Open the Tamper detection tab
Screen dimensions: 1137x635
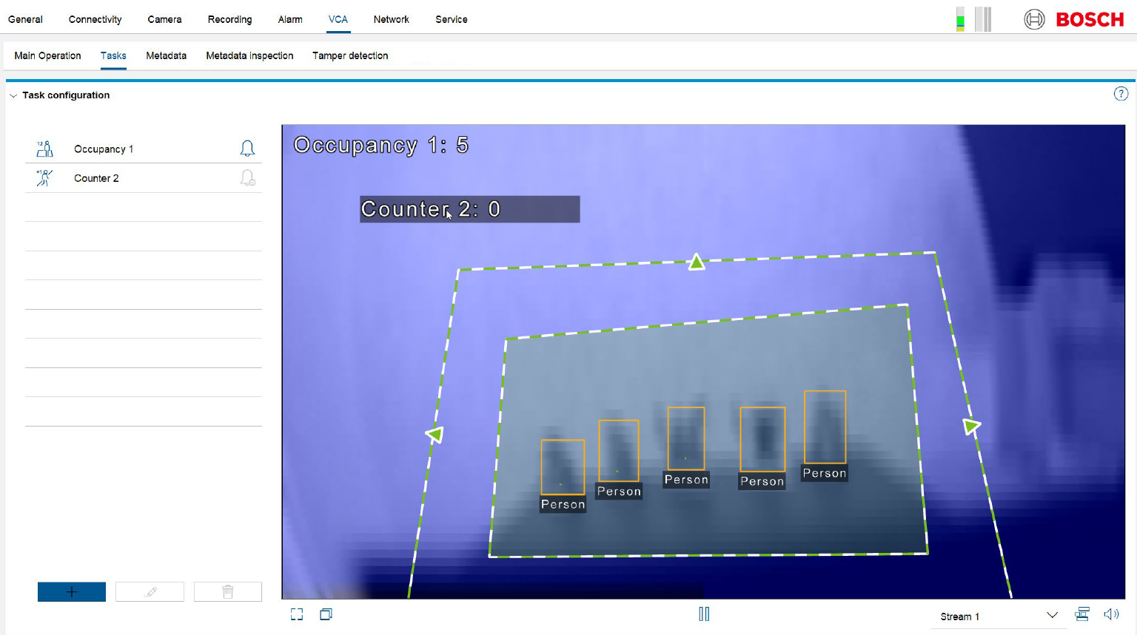[x=350, y=55]
